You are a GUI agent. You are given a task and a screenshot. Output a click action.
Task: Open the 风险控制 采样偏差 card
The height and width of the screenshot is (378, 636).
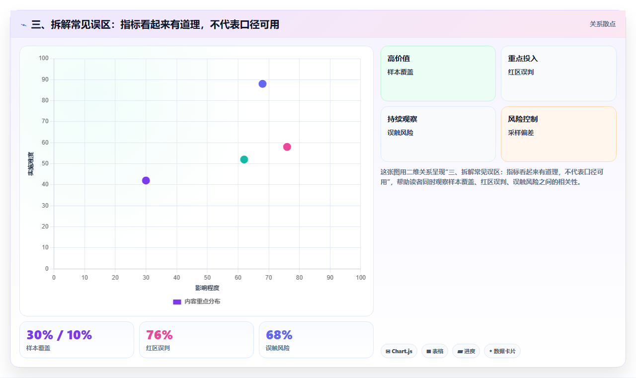pos(558,134)
